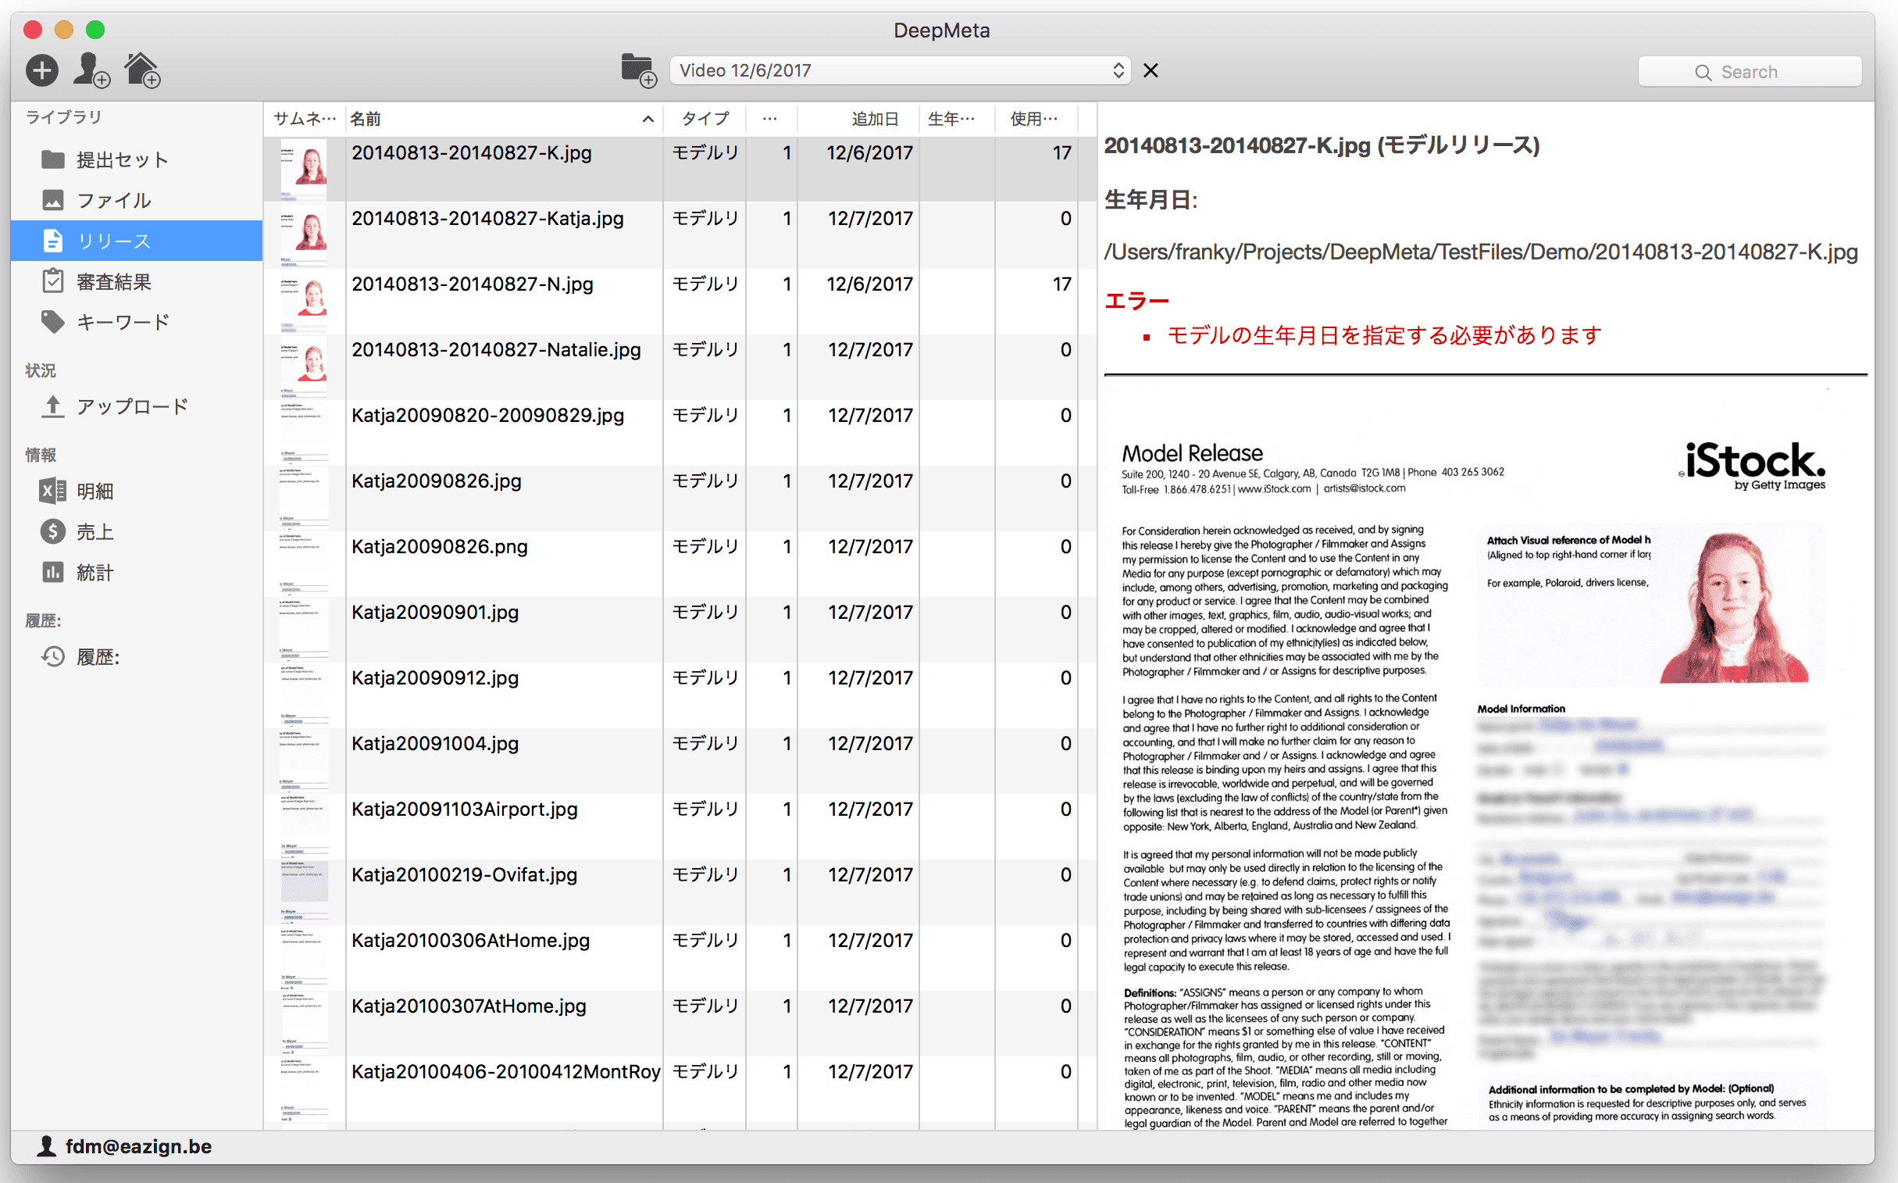Select row Katja20100406-20100412MontRoy
Image resolution: width=1898 pixels, height=1183 pixels.
(x=679, y=1089)
